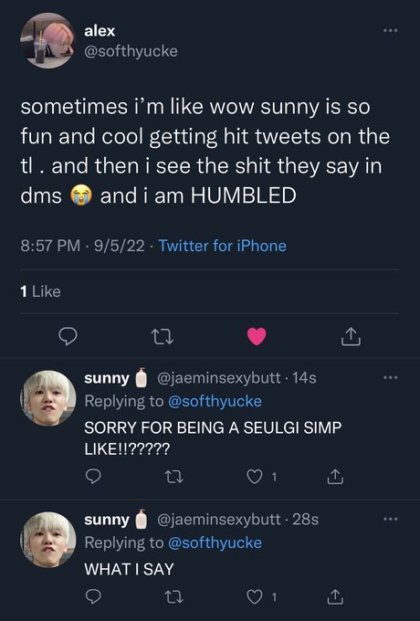The width and height of the screenshot is (420, 621).
Task: Reply to the WHAT I SAY tweet
Action: [x=93, y=596]
